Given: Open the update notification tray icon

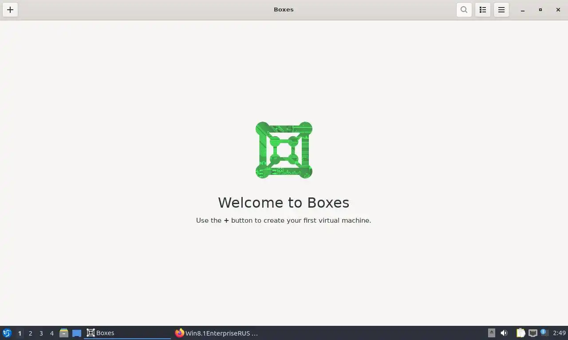Looking at the screenshot, I should (544, 332).
